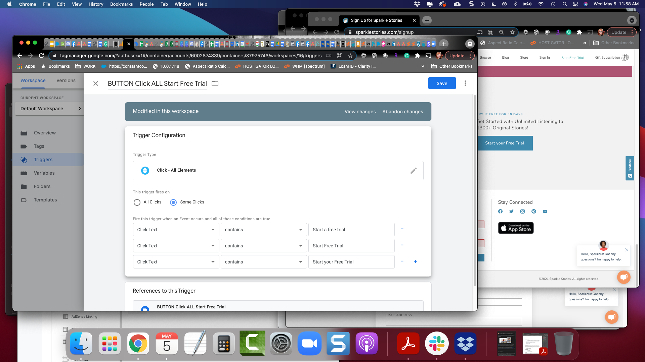Expand the first Click Text variable dropdown
645x362 pixels.
176,230
